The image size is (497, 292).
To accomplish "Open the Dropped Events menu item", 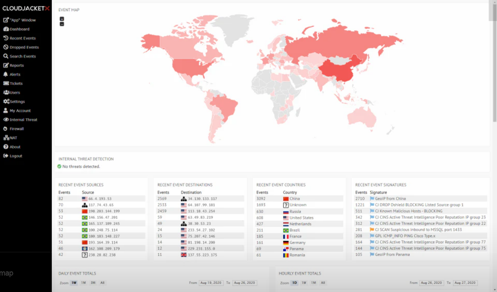I will click(24, 47).
